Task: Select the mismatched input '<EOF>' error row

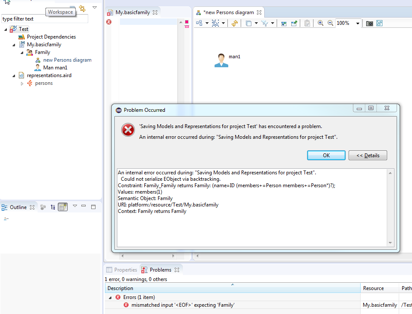Action: (x=182, y=305)
